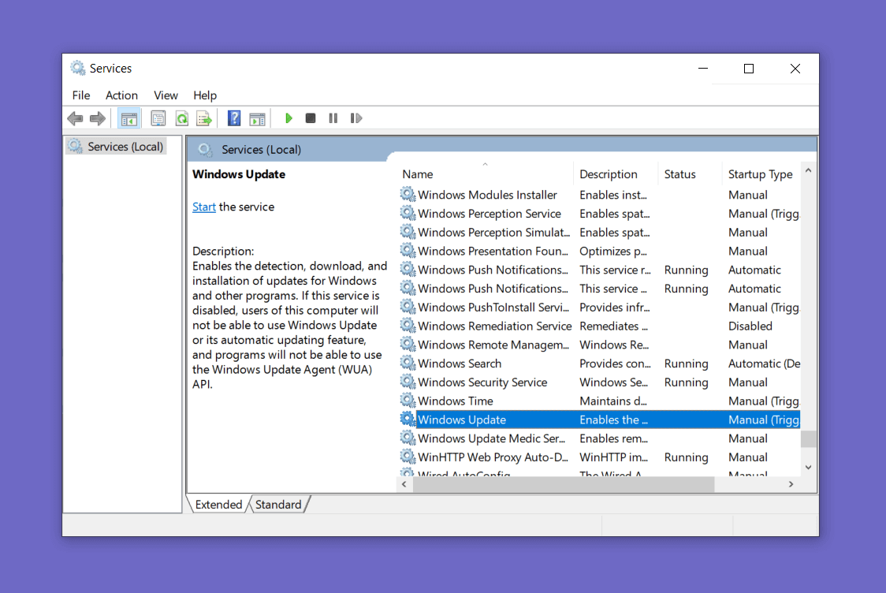Select Windows Perception Simulat... row

tap(600, 233)
